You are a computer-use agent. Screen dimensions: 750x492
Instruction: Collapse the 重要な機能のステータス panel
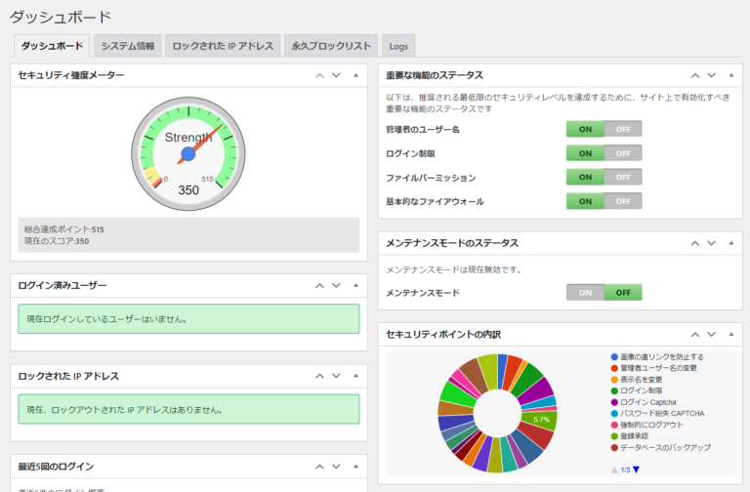coord(731,75)
